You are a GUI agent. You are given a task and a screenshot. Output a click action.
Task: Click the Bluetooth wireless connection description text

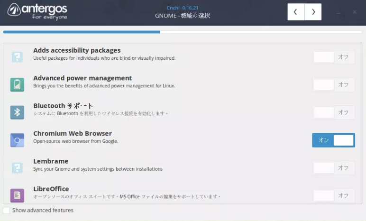pyautogui.click(x=101, y=113)
